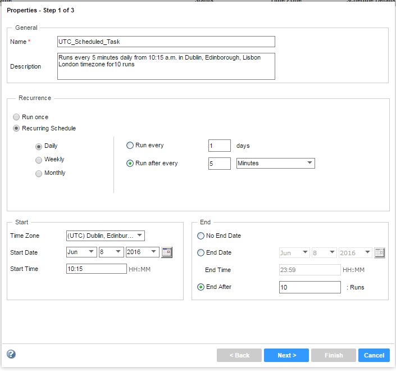The image size is (396, 371).
Task: Click the Next button
Action: (286, 355)
